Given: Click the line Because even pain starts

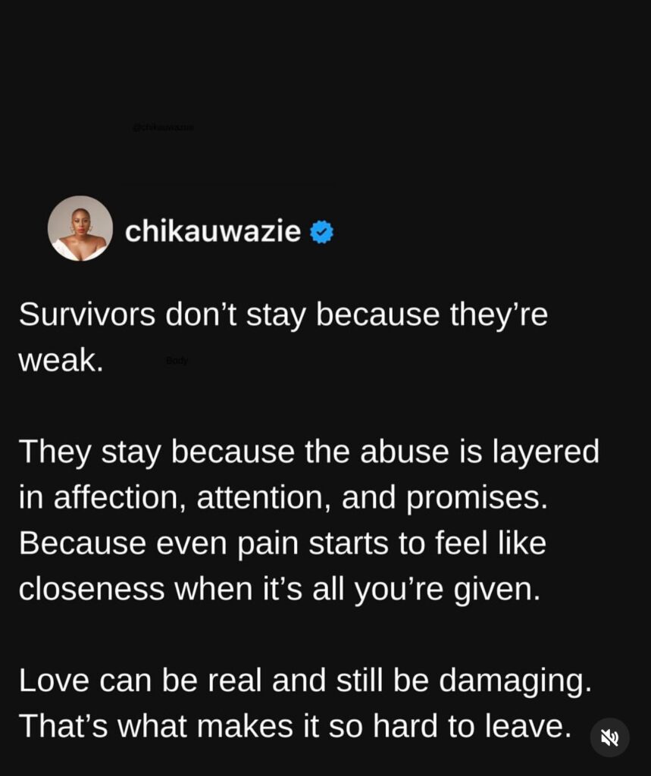Looking at the screenshot, I should 282,543.
